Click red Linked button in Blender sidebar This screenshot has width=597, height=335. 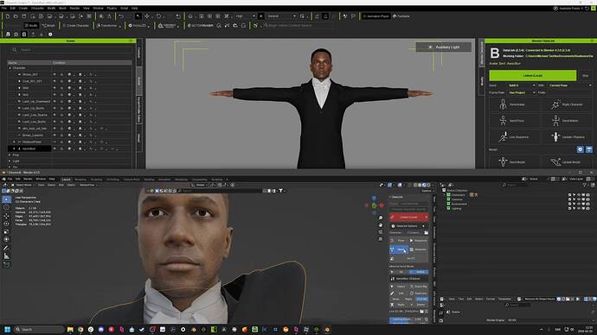point(409,218)
